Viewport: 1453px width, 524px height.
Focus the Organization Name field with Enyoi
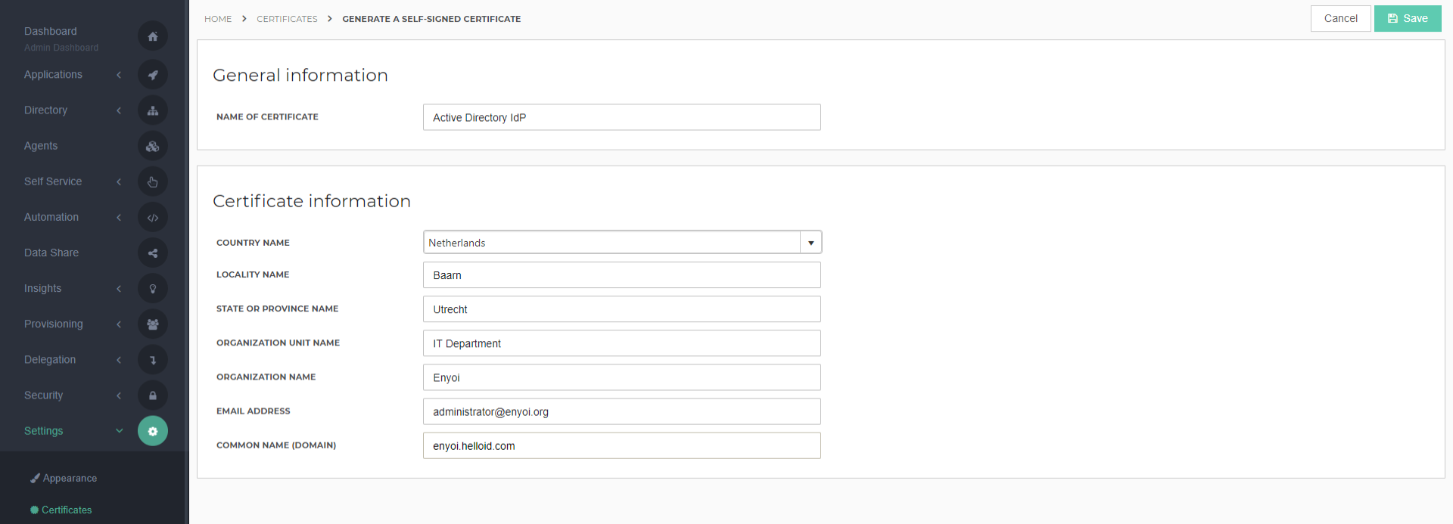[621, 377]
